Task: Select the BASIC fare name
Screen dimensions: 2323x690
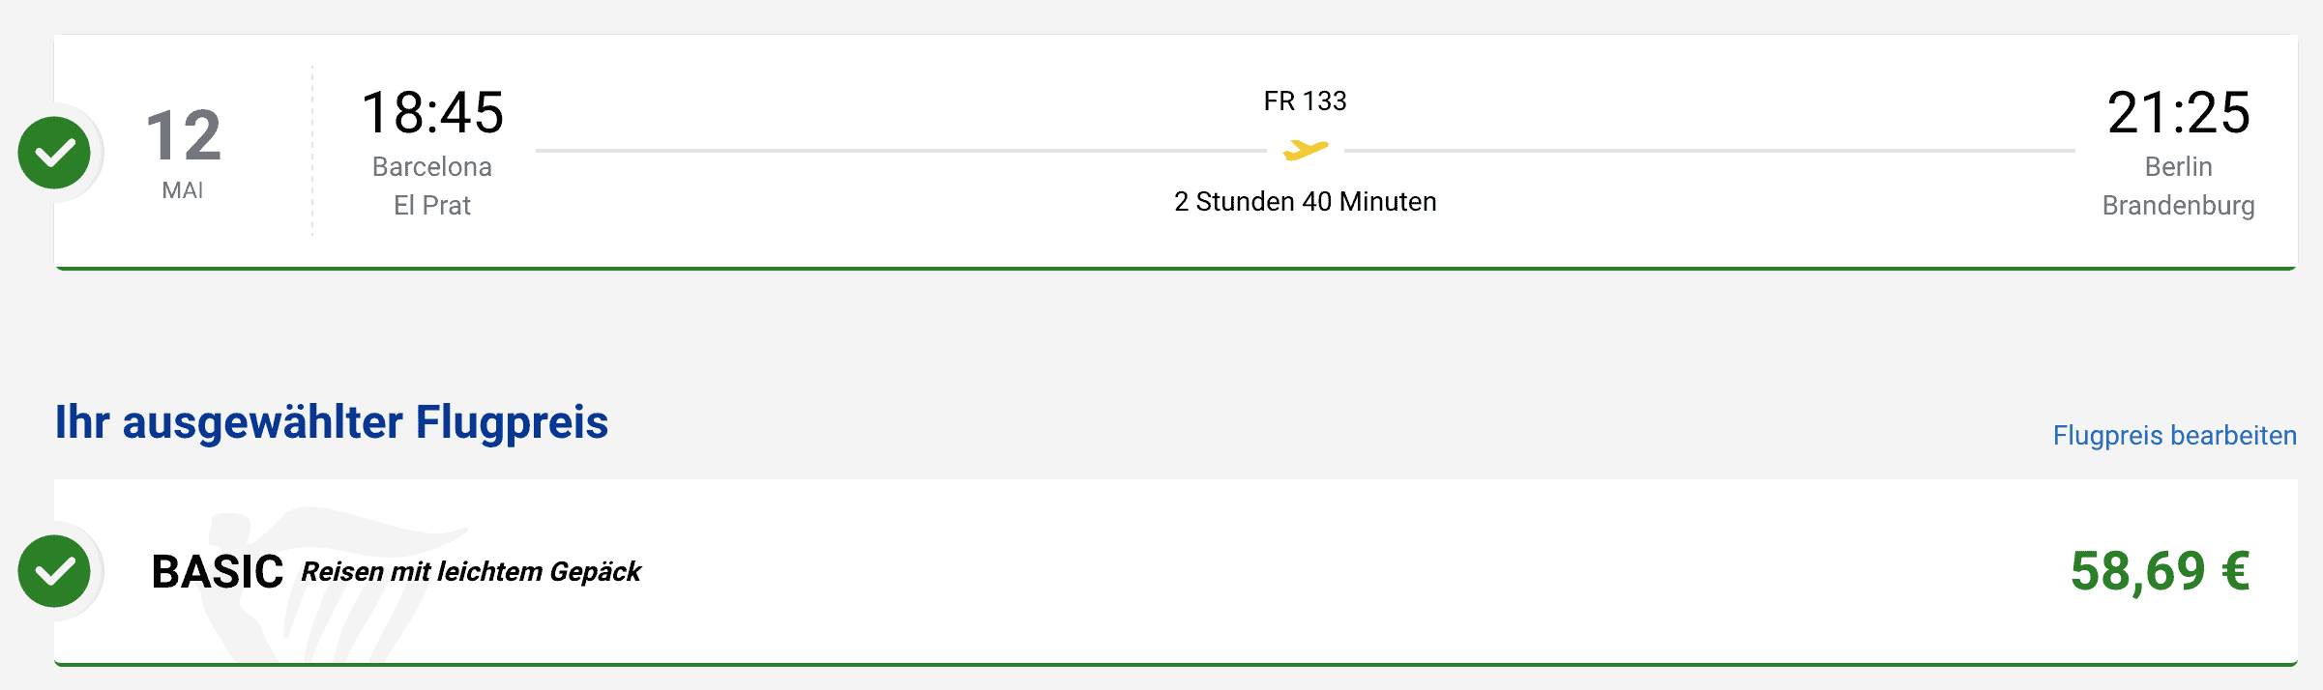Action: [x=218, y=572]
